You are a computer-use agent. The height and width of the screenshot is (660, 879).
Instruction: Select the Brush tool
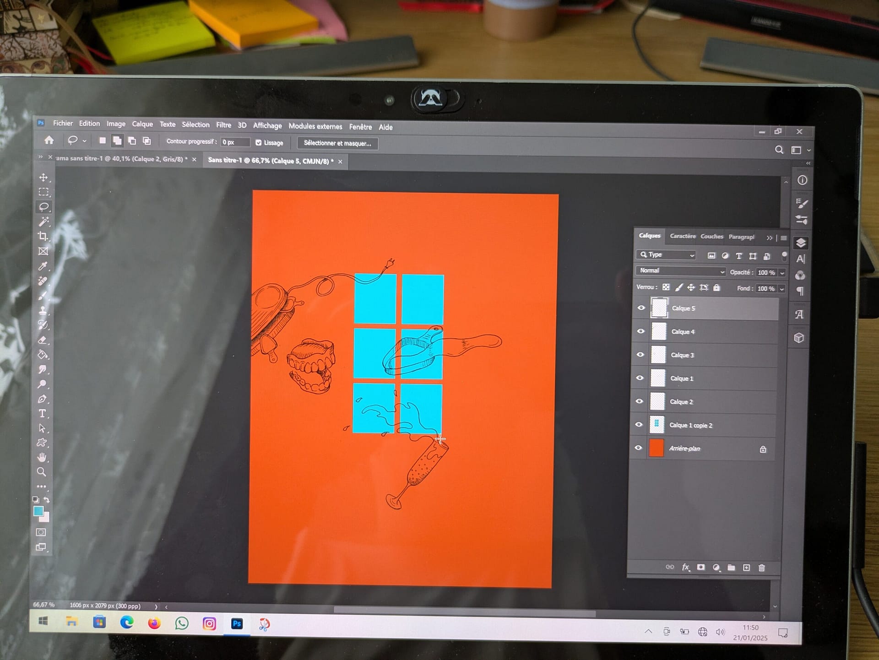pyautogui.click(x=43, y=296)
